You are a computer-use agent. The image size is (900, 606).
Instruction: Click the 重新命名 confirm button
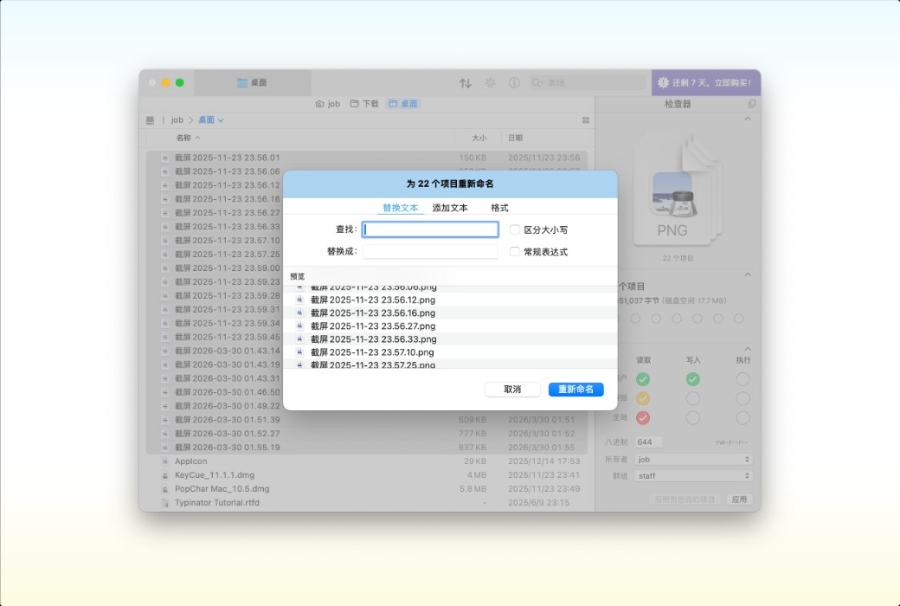[576, 390]
